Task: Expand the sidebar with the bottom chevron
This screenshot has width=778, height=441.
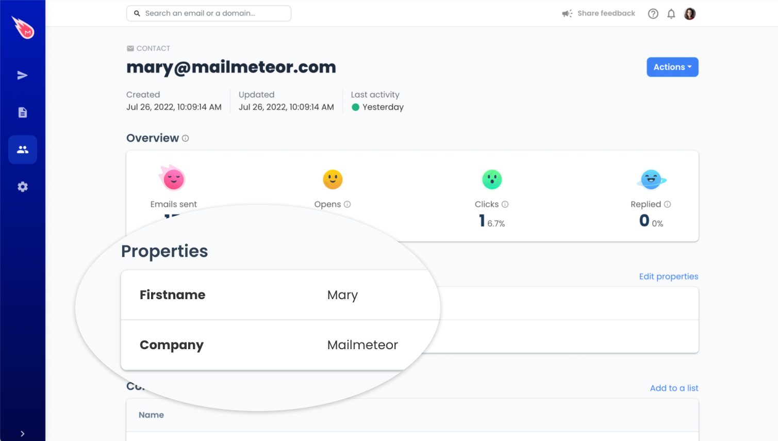Action: tap(22, 434)
